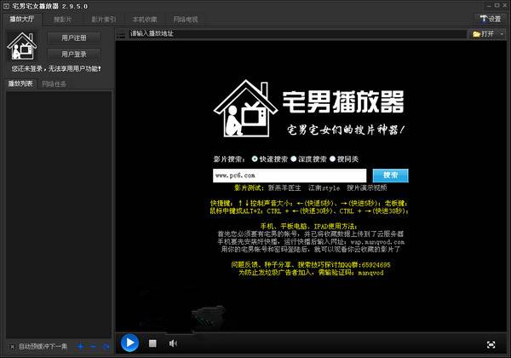Select the 网络任务 sidebar tab
The image size is (511, 358).
(x=55, y=84)
